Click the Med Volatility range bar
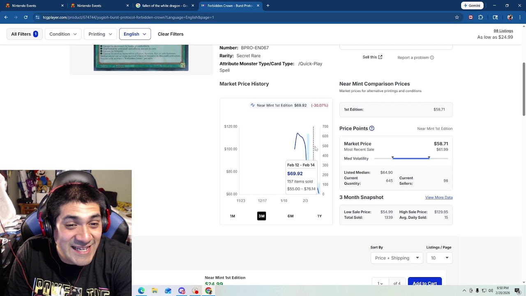The image size is (526, 296). point(411,158)
